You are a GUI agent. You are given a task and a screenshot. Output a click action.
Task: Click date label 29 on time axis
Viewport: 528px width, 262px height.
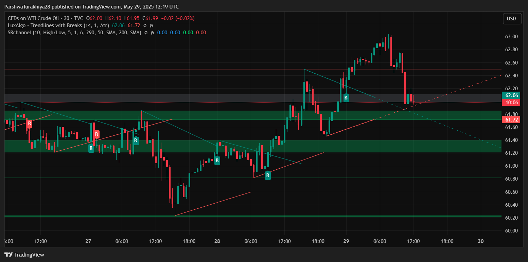tap(346, 241)
